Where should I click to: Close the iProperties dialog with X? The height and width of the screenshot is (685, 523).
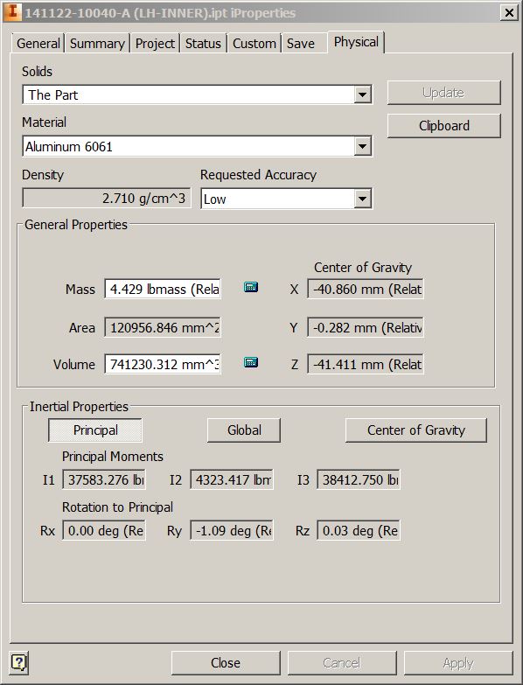509,12
